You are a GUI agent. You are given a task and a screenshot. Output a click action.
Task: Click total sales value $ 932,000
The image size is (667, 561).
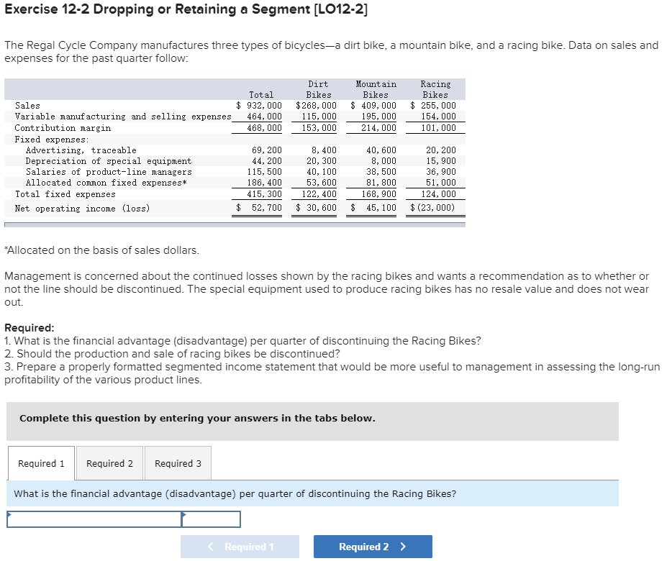259,106
